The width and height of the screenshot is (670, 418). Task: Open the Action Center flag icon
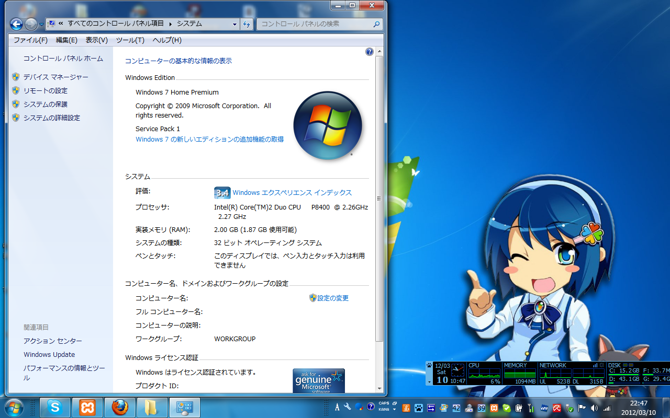(582, 408)
